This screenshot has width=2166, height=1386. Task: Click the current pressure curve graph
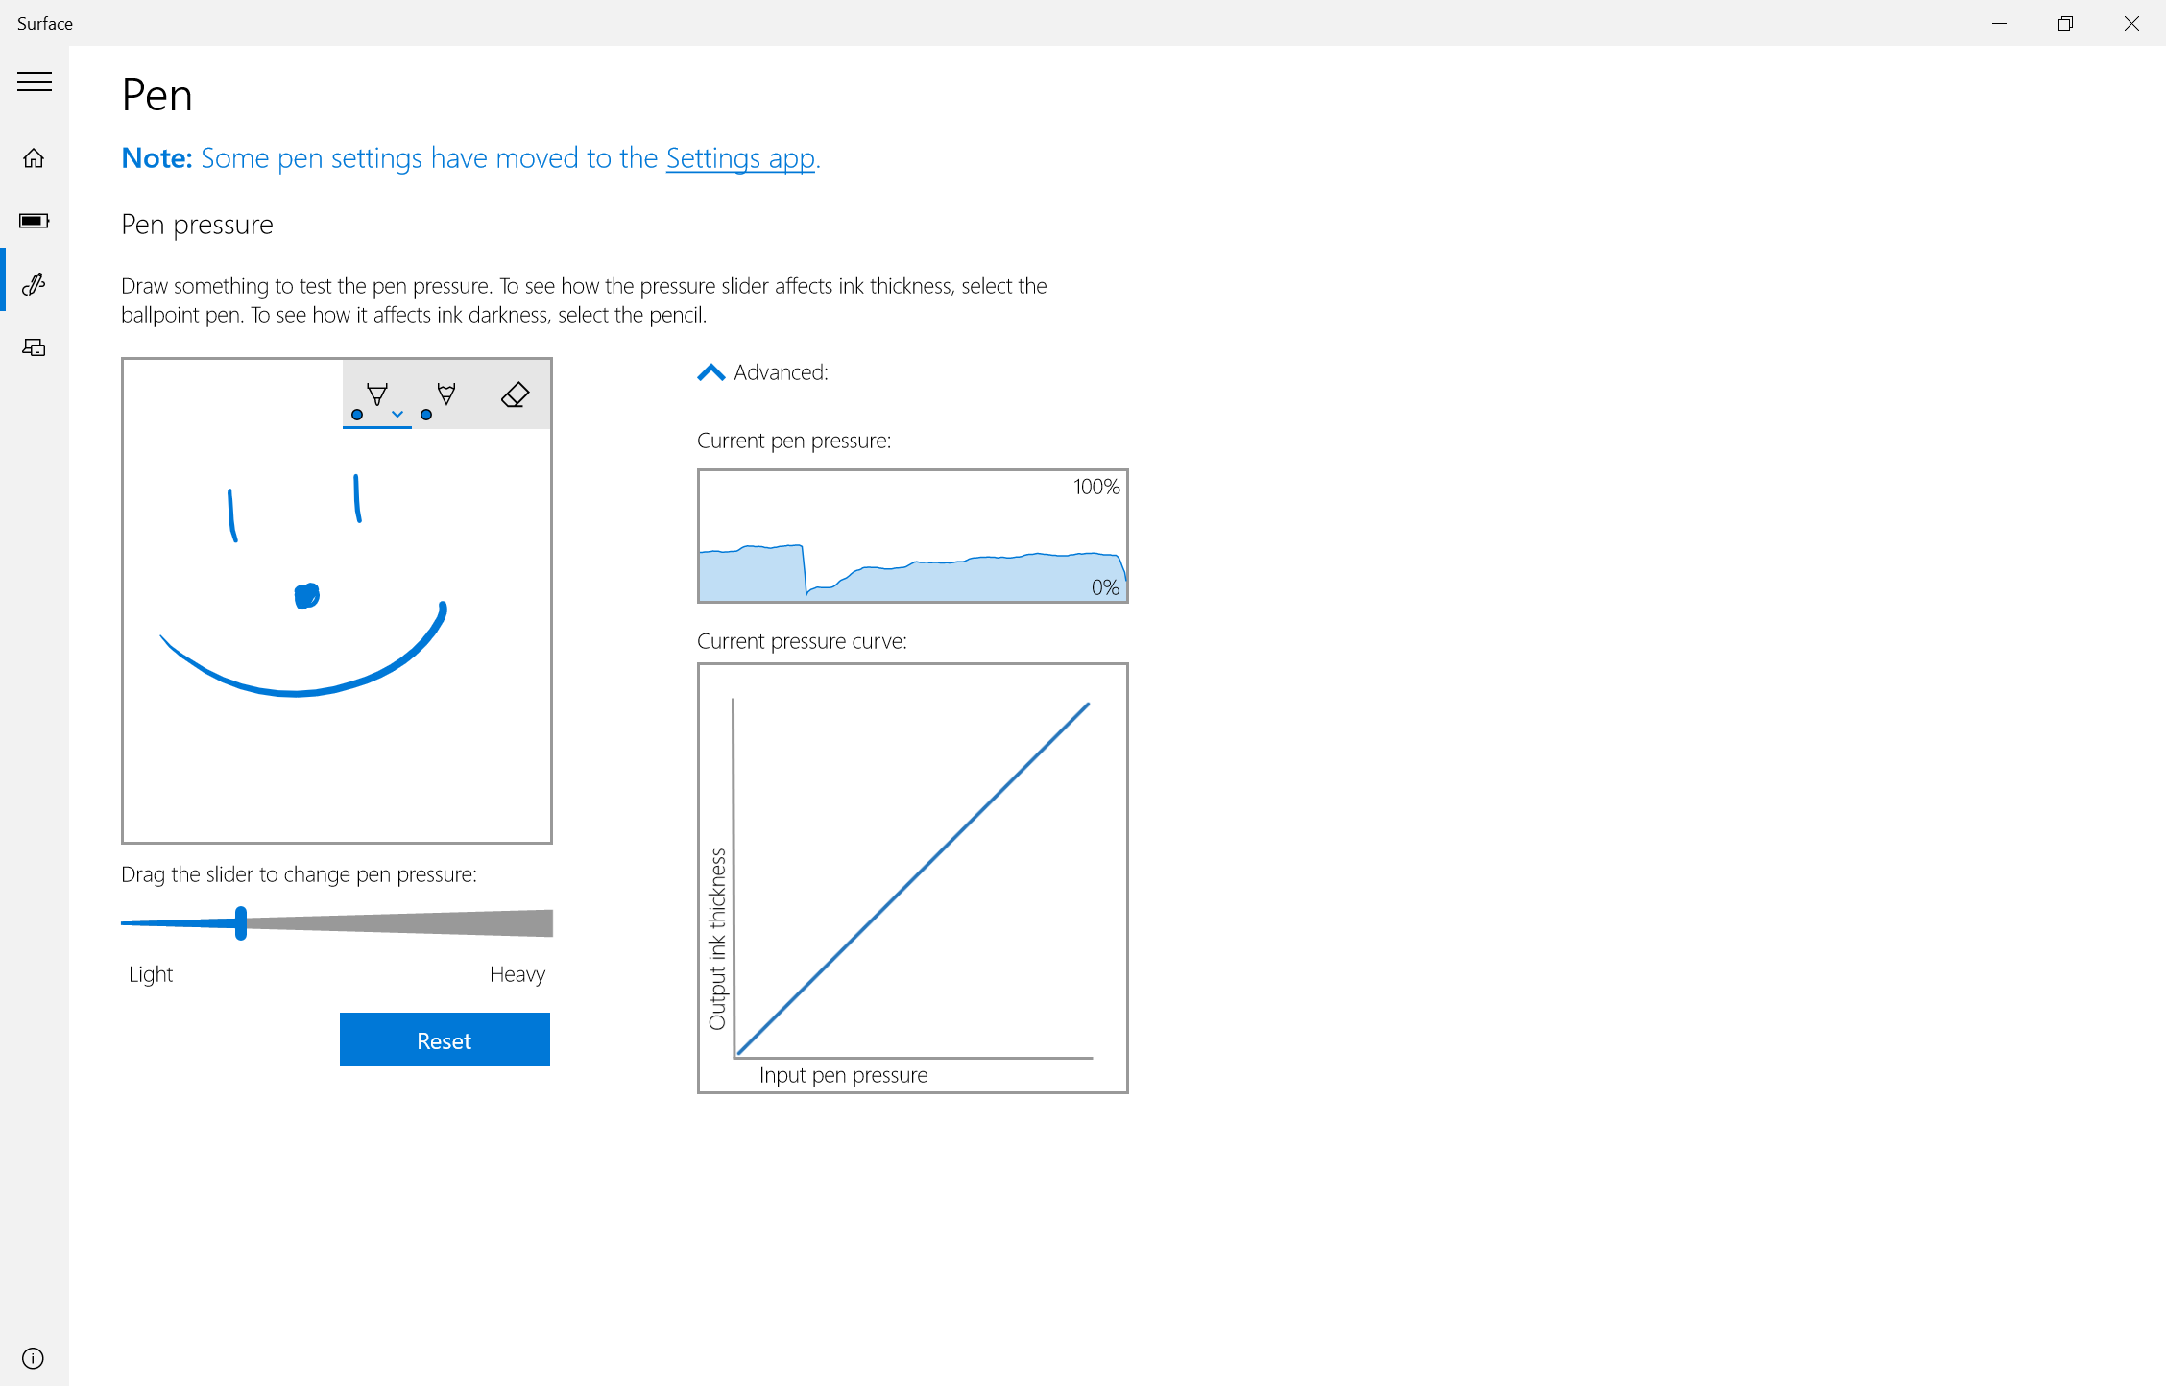(x=912, y=877)
